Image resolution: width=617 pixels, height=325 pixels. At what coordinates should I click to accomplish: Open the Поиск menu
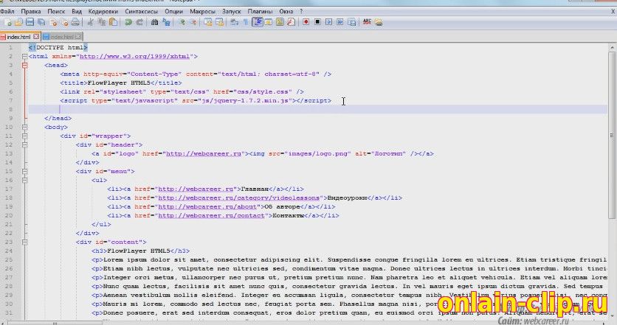click(x=56, y=11)
